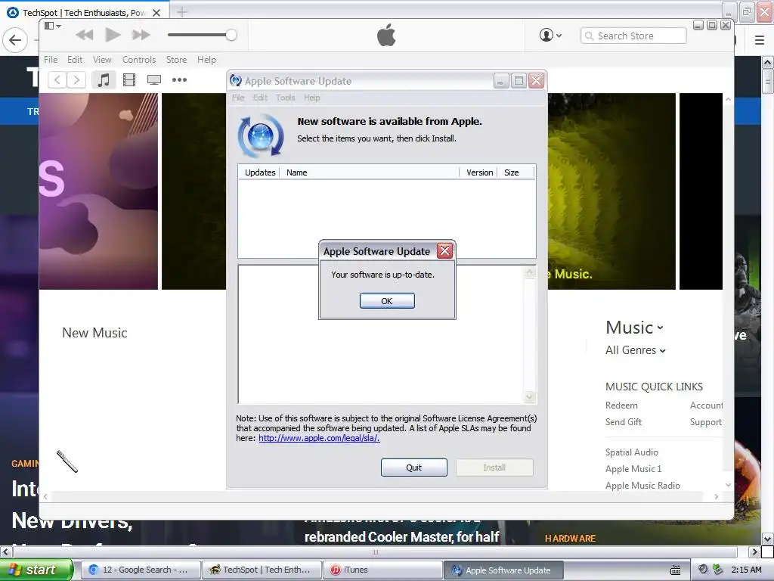Viewport: 774px width, 581px height.
Task: Click the iTunes previous track button
Action: (x=85, y=35)
